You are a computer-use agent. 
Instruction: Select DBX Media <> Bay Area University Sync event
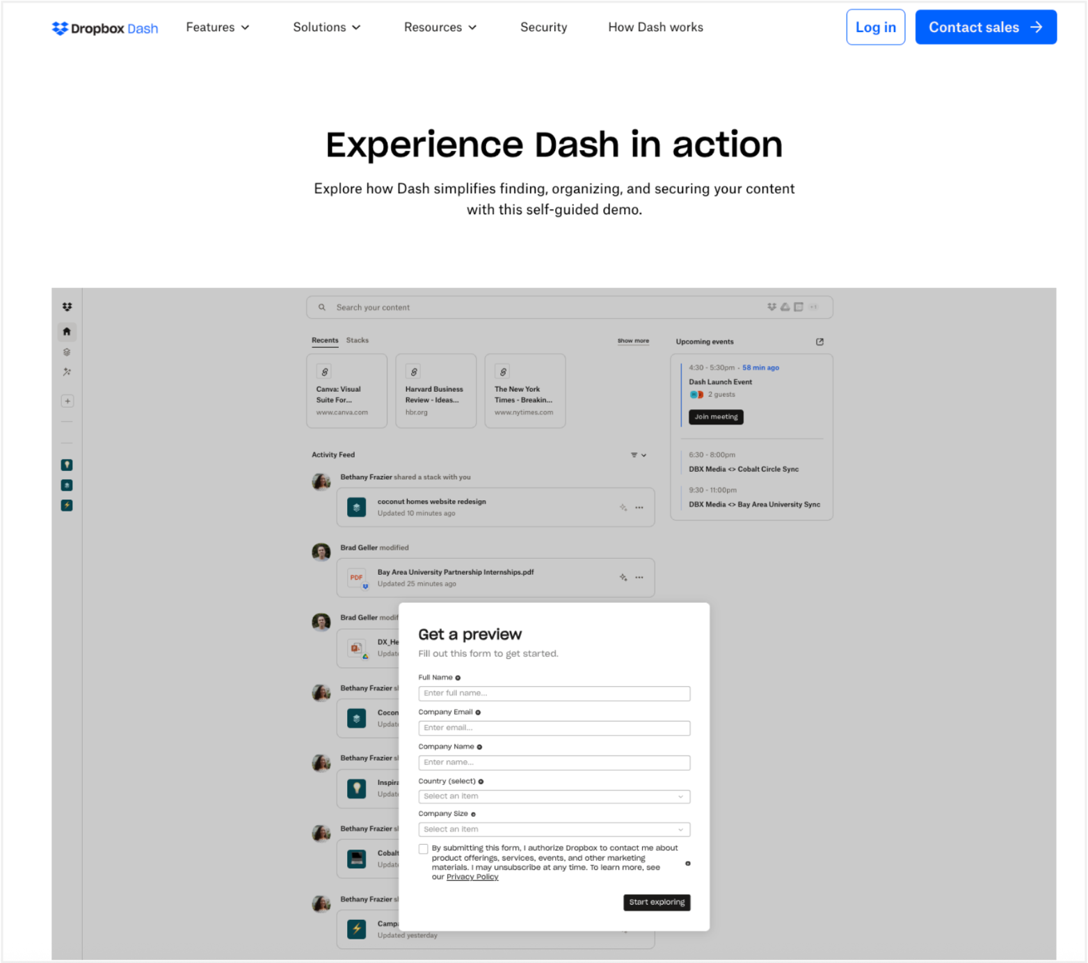pos(754,504)
